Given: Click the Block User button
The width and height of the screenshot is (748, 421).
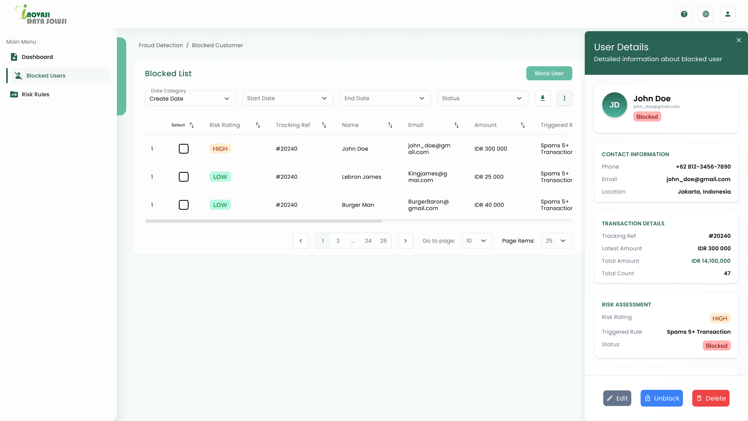Looking at the screenshot, I should click(x=549, y=73).
